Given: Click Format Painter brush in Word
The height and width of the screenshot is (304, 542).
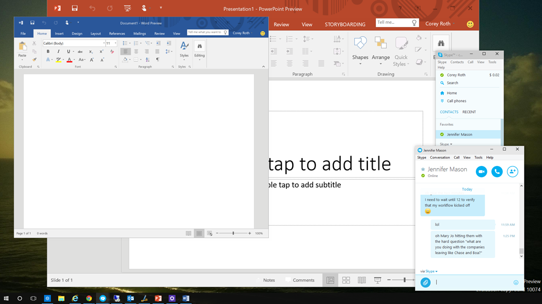Looking at the screenshot, I should pos(34,59).
